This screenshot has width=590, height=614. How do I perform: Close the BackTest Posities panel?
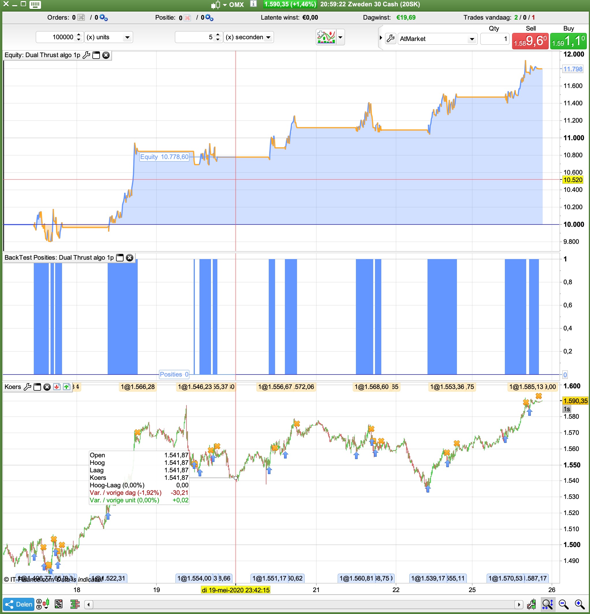[129, 257]
